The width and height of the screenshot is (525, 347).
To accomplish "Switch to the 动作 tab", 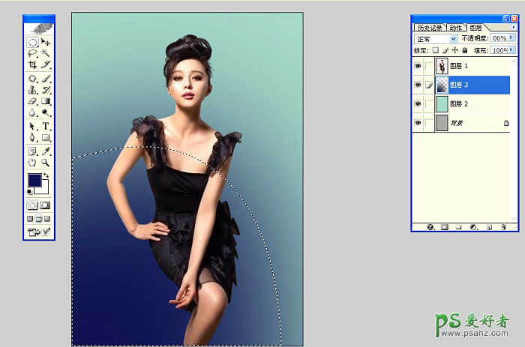I will coord(455,28).
